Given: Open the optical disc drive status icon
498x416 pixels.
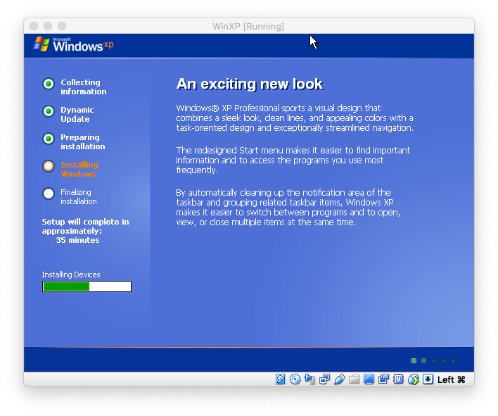Looking at the screenshot, I should coord(295,379).
